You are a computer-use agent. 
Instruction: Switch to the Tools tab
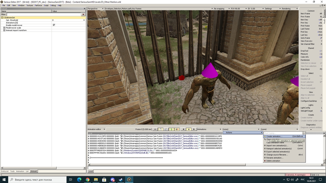point(12,171)
